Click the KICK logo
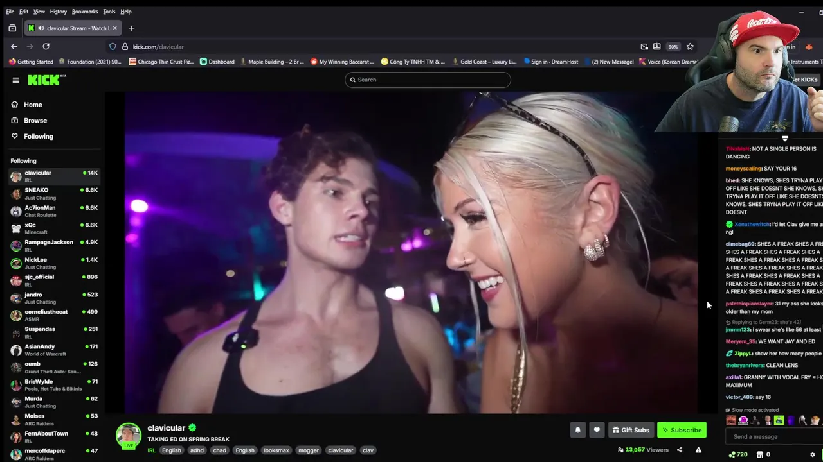 click(x=46, y=80)
